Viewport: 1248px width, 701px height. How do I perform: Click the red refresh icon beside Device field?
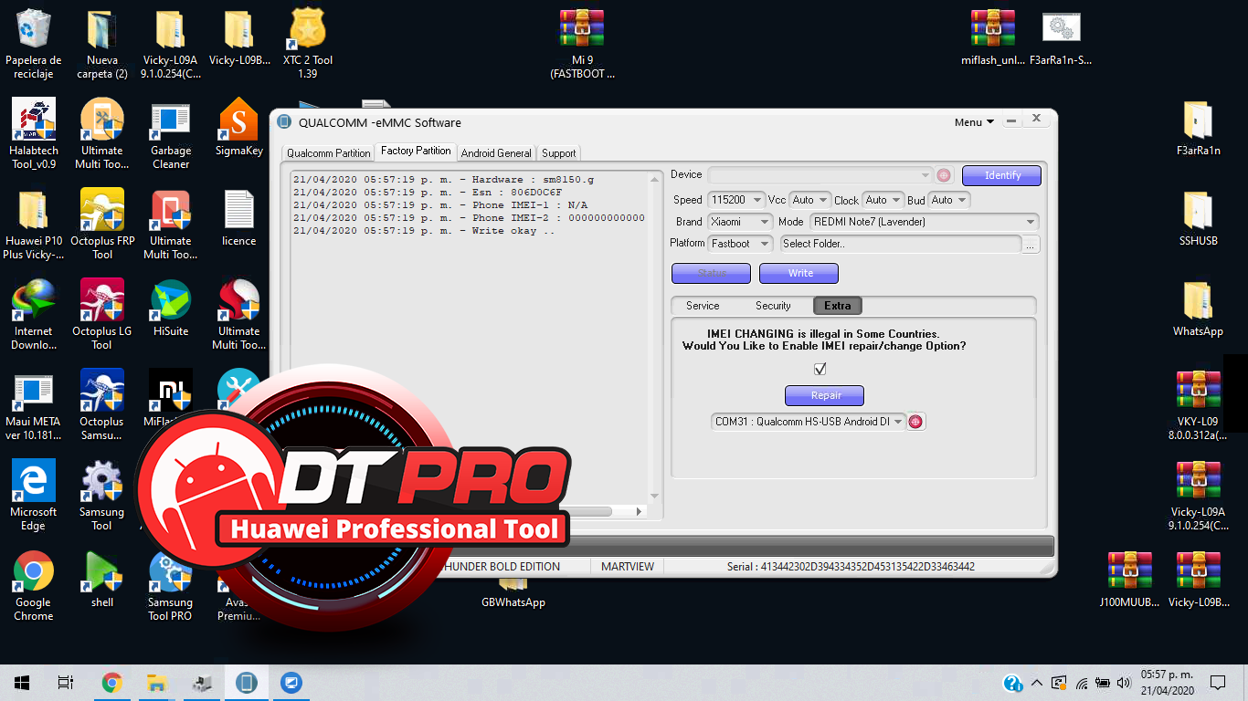(944, 175)
